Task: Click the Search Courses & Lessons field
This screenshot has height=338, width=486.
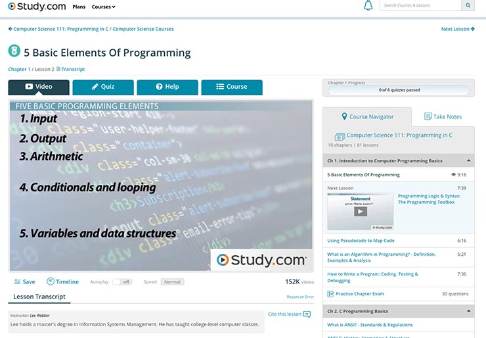Action: [420, 5]
